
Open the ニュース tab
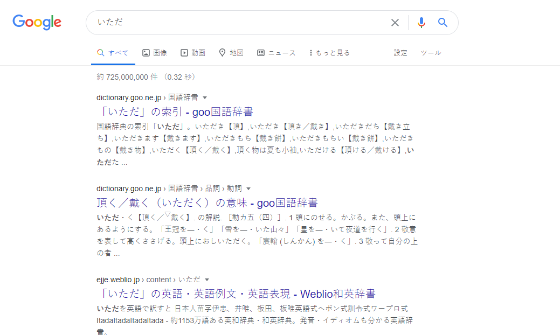point(276,53)
